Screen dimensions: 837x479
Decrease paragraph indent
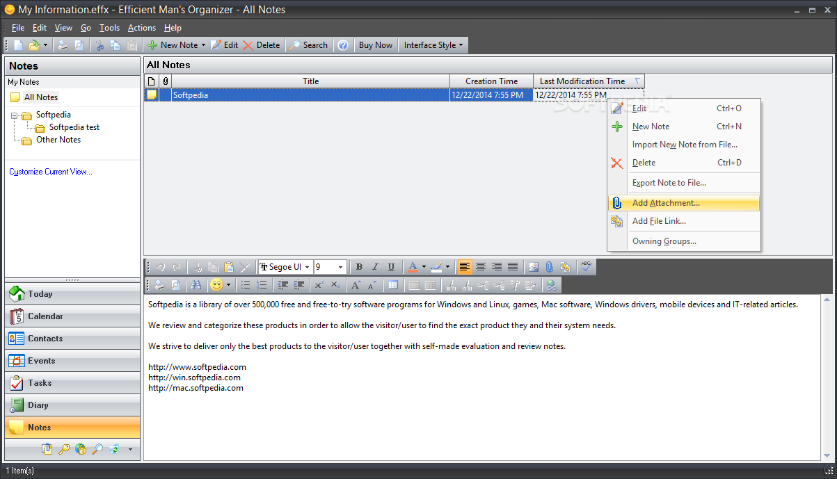click(x=282, y=285)
